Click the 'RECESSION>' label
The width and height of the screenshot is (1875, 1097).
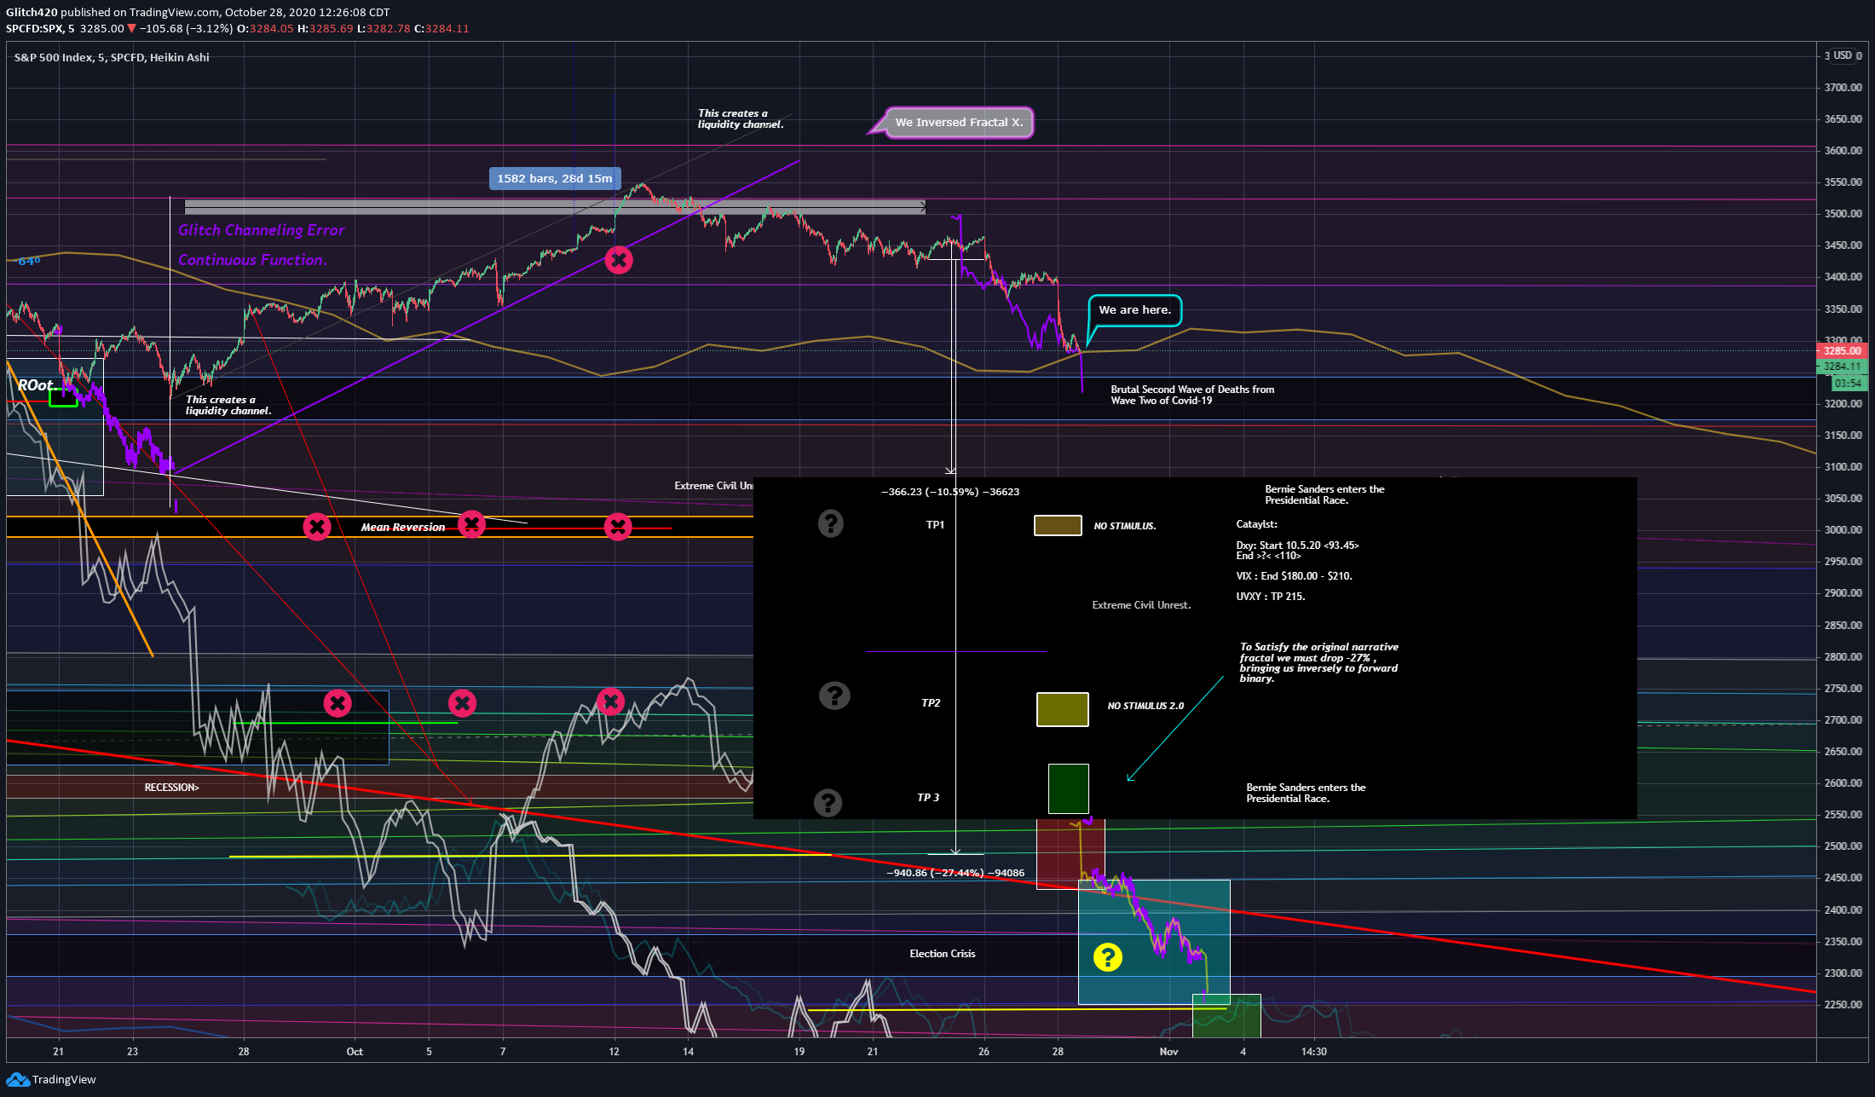coord(171,788)
